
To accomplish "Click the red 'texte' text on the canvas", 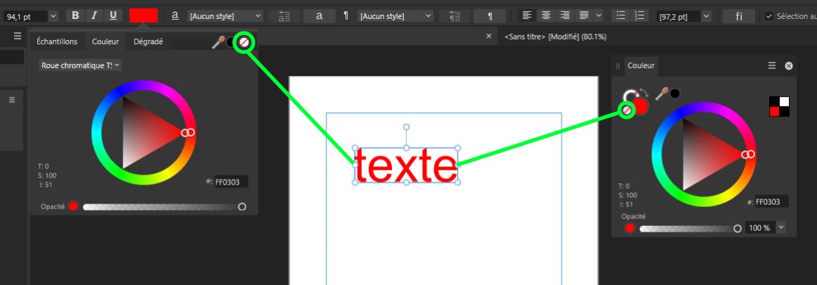I will 406,166.
